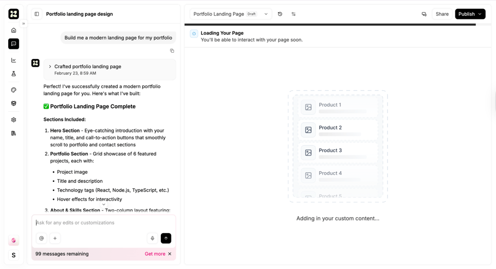Viewport: 496px width, 269px height.
Task: Open the Home icon in the sidebar
Action: click(x=14, y=30)
